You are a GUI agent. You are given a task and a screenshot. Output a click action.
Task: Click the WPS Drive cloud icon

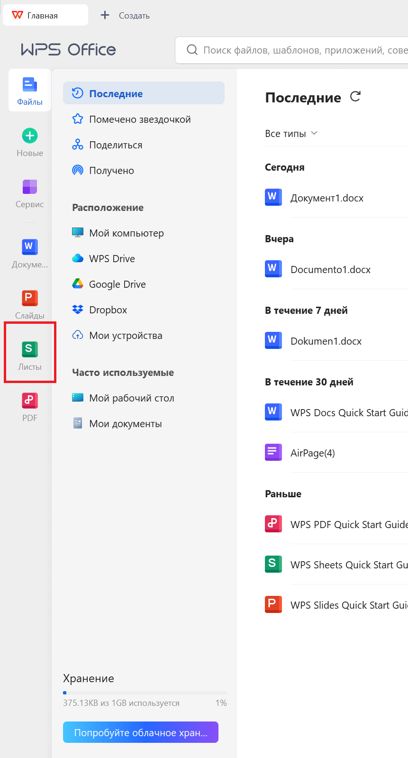pos(78,258)
